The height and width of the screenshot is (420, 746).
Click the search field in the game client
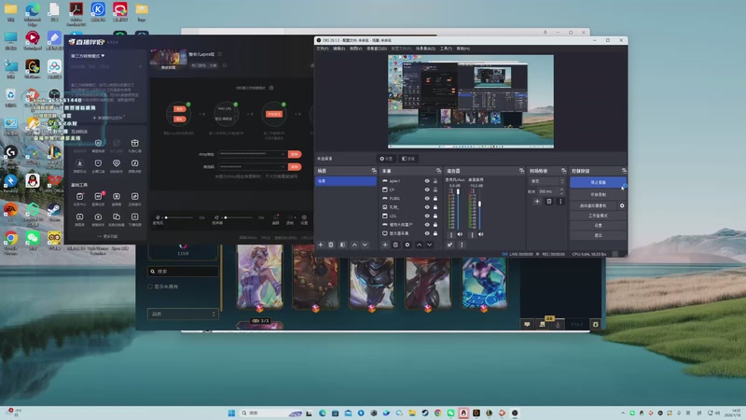183,272
